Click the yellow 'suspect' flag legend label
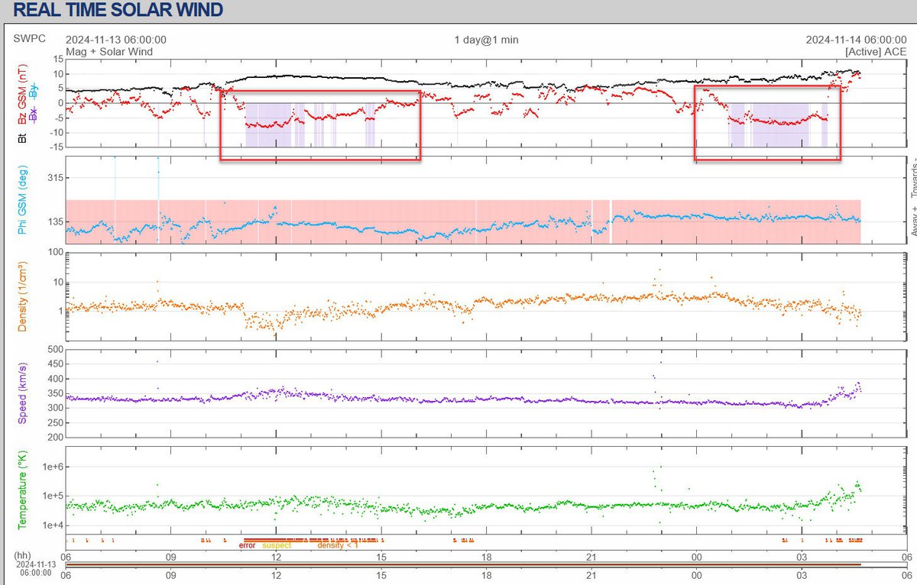917x585 pixels. click(277, 545)
